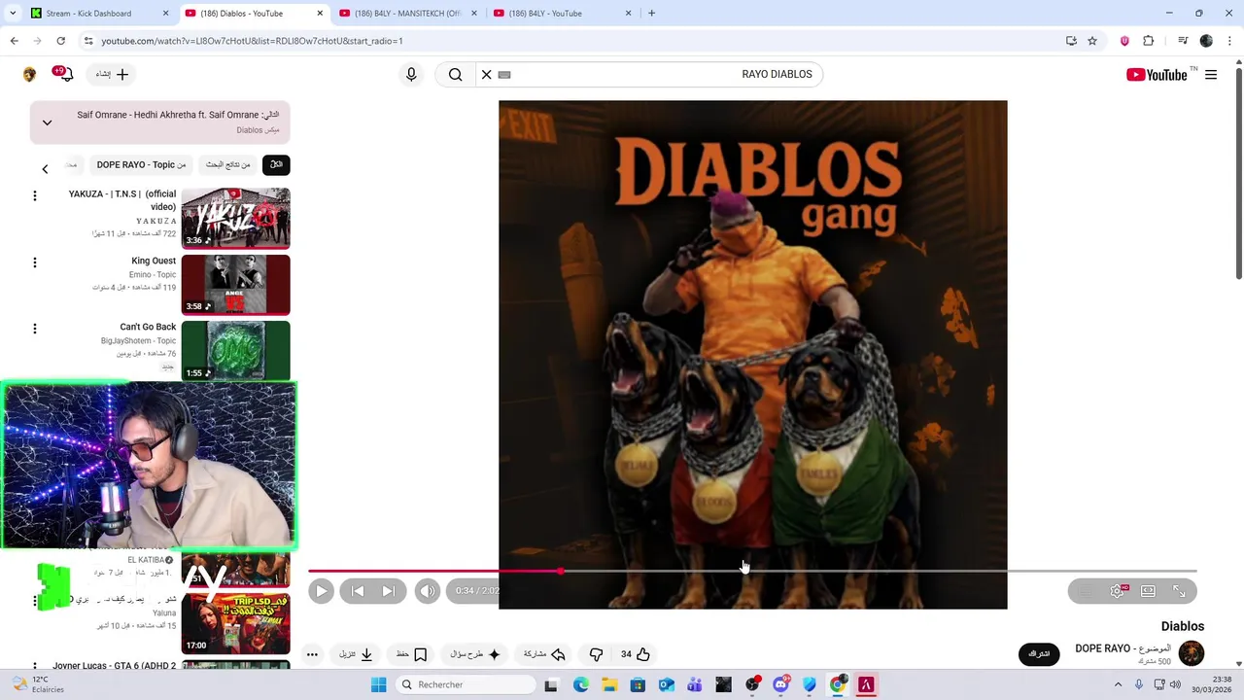Open Microsoft Edge from taskbar
This screenshot has height=700, width=1244.
[x=580, y=684]
